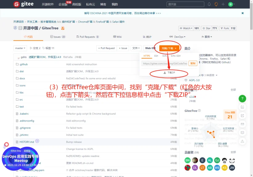Switch to the 代码 tab
The height and width of the screenshot is (177, 253).
[x=28, y=37]
